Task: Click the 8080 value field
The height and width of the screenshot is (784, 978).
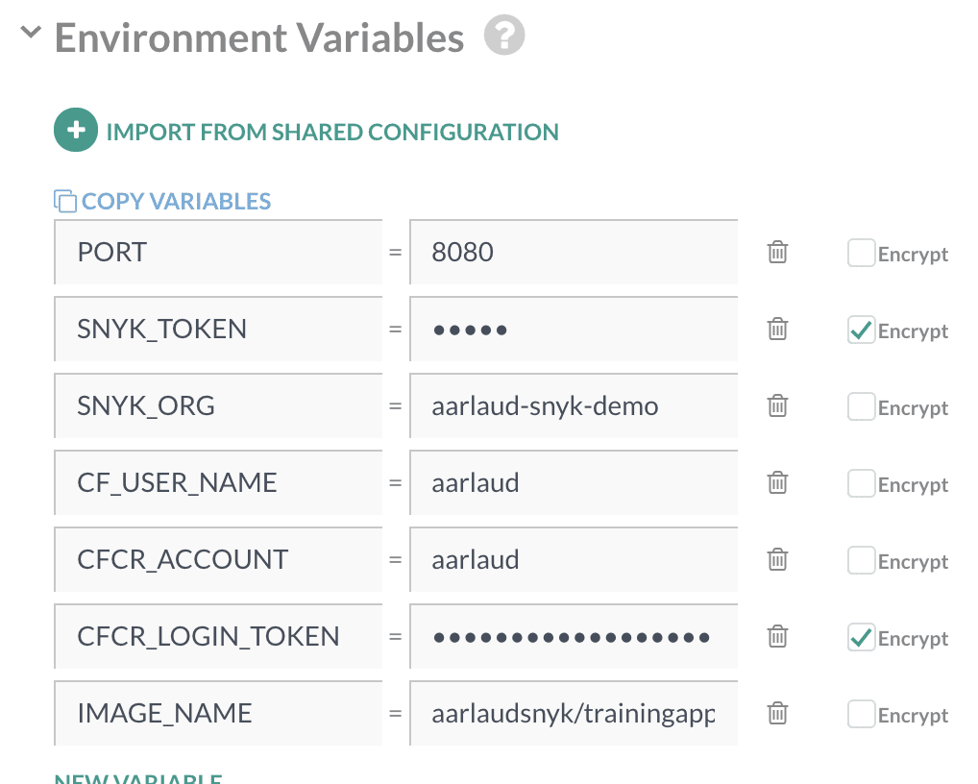Action: point(574,252)
